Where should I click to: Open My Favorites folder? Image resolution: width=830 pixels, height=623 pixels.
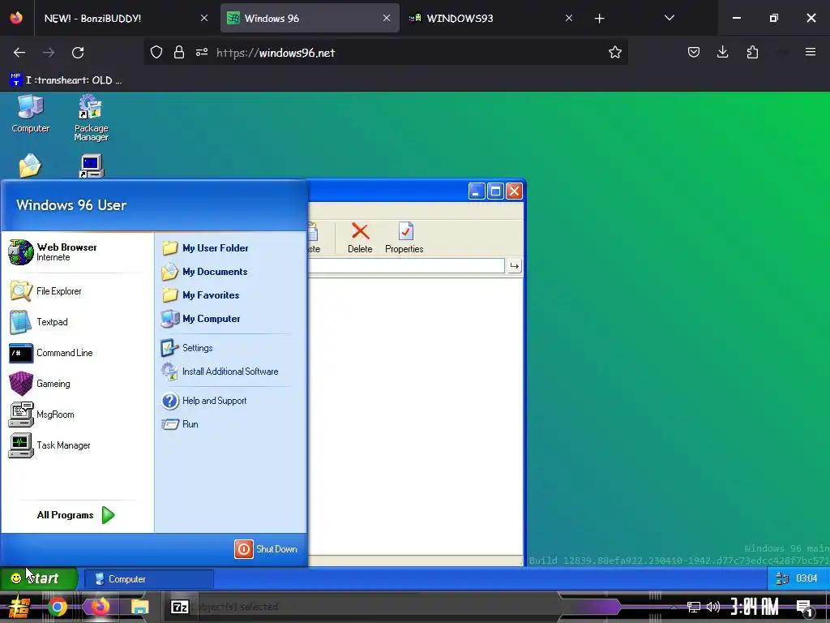pyautogui.click(x=200, y=295)
